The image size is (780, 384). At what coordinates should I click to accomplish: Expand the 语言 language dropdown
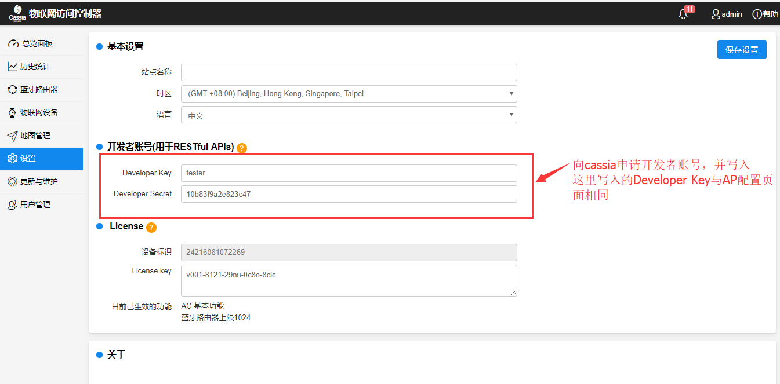point(349,115)
